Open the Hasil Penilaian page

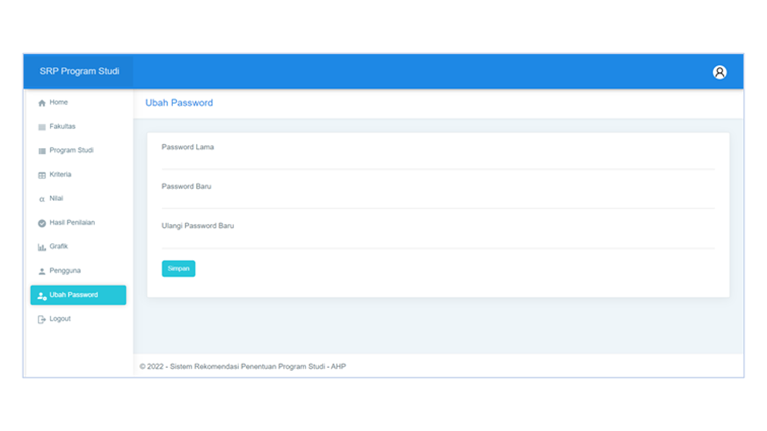72,223
